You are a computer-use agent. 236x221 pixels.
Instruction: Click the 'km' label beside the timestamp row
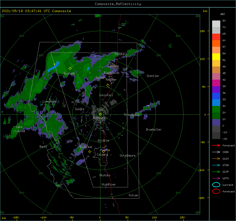(x=205, y=11)
